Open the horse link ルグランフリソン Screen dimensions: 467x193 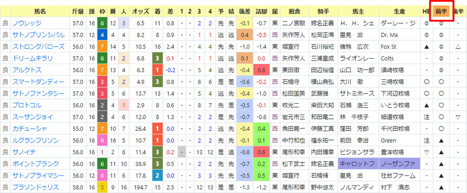(x=35, y=140)
